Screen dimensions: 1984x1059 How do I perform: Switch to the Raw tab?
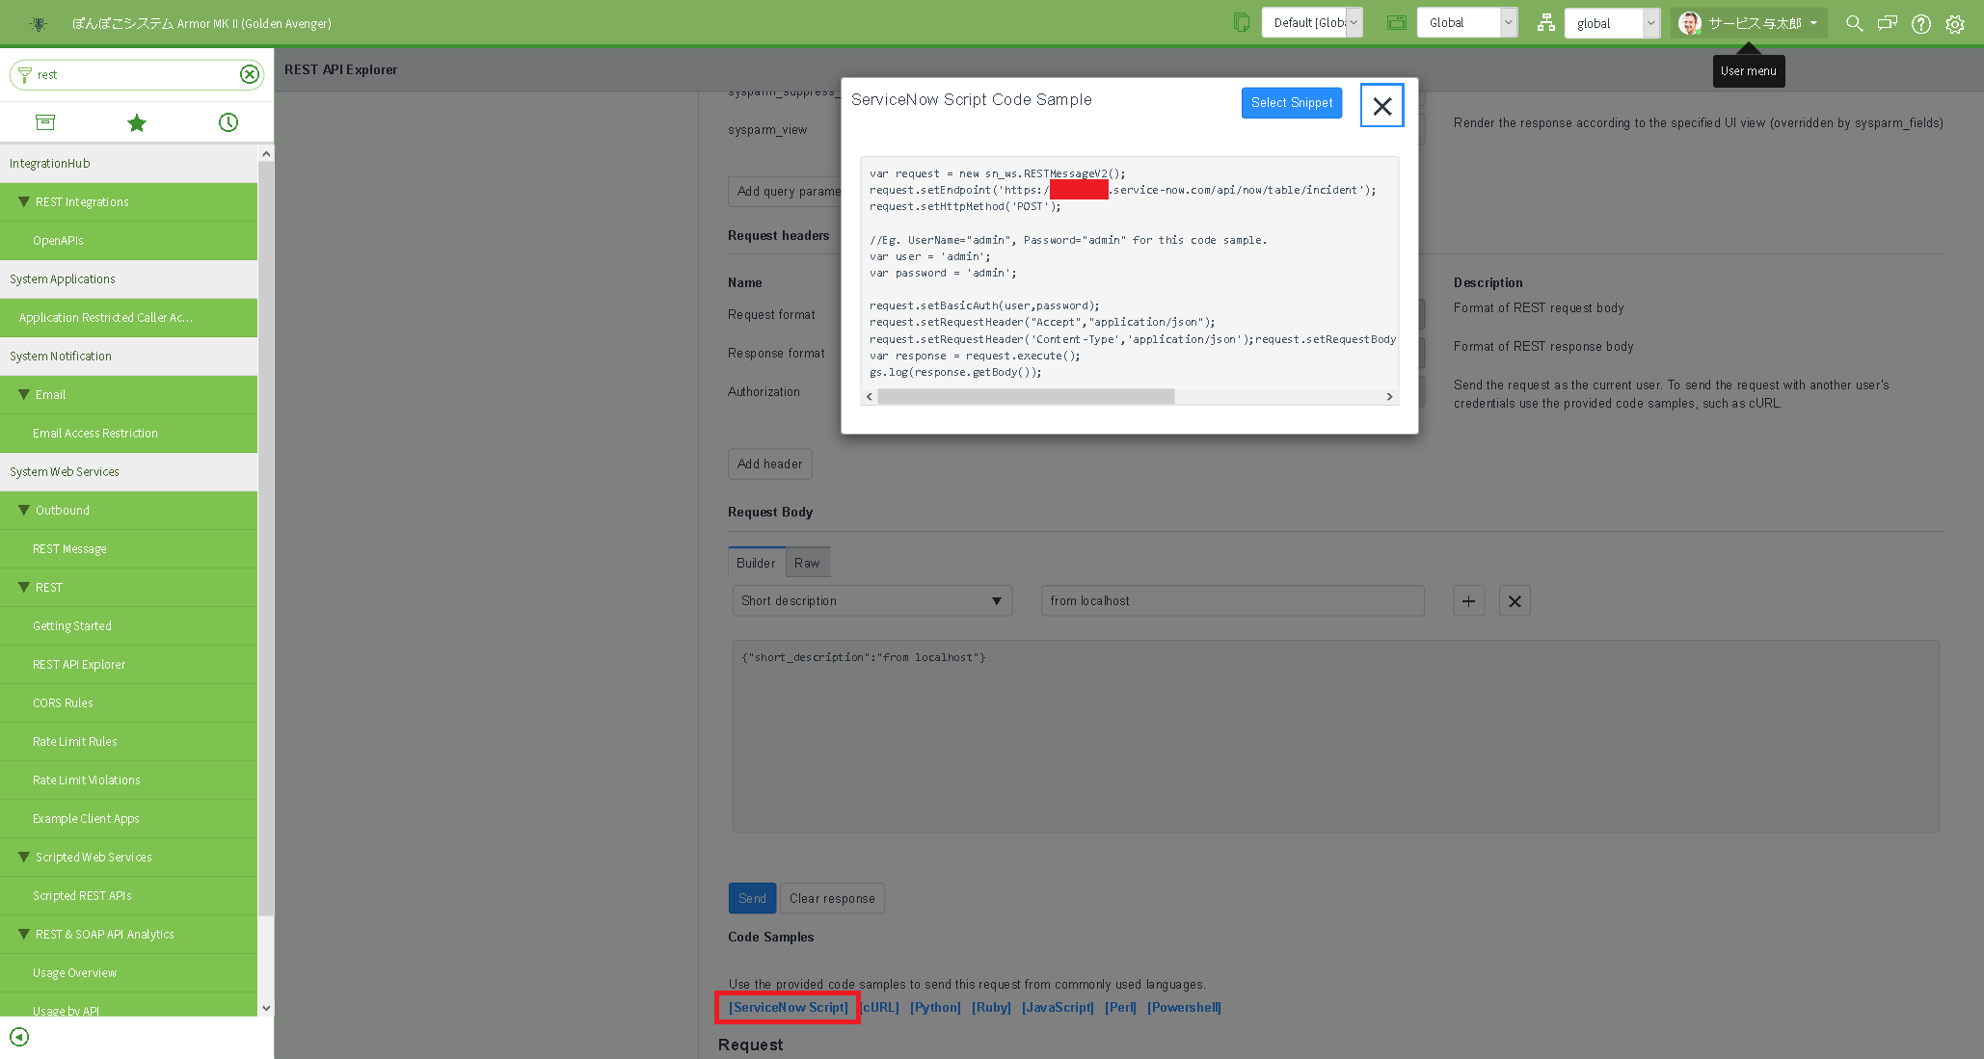click(807, 563)
